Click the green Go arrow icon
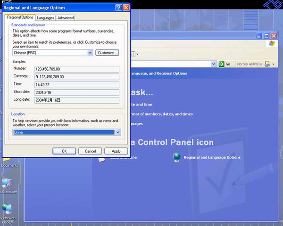Viewport: 283px width, 226px height. pos(221,64)
